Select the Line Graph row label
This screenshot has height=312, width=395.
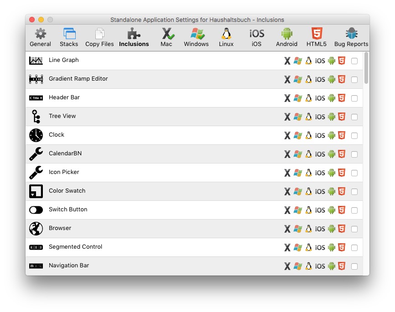tap(64, 60)
